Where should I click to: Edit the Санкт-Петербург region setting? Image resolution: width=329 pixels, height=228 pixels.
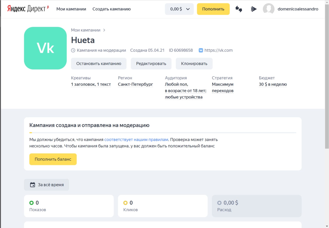click(135, 84)
